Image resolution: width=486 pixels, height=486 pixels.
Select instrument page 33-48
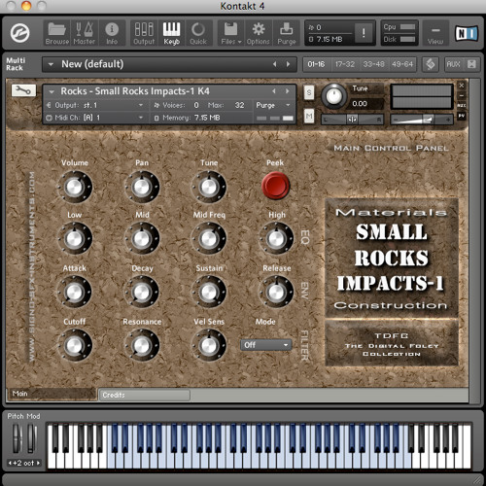pos(373,64)
